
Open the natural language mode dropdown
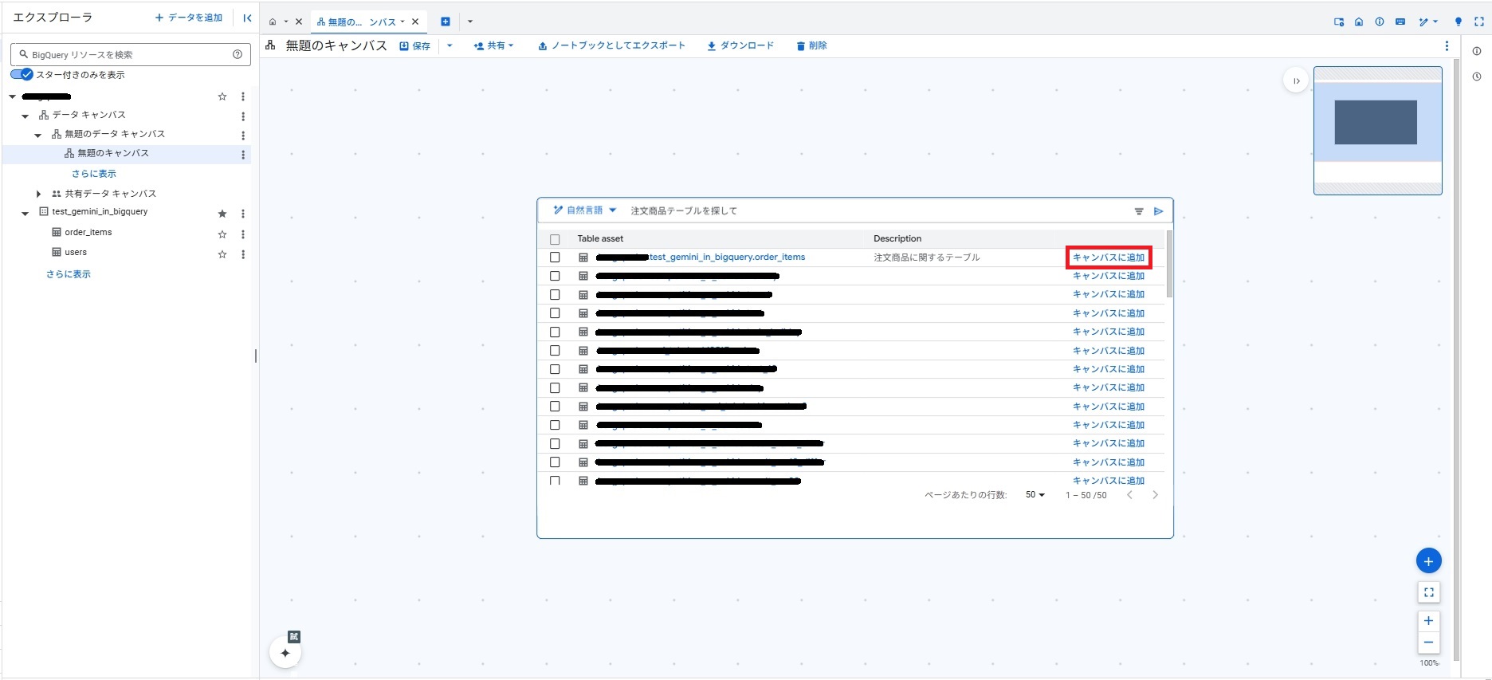(x=585, y=210)
